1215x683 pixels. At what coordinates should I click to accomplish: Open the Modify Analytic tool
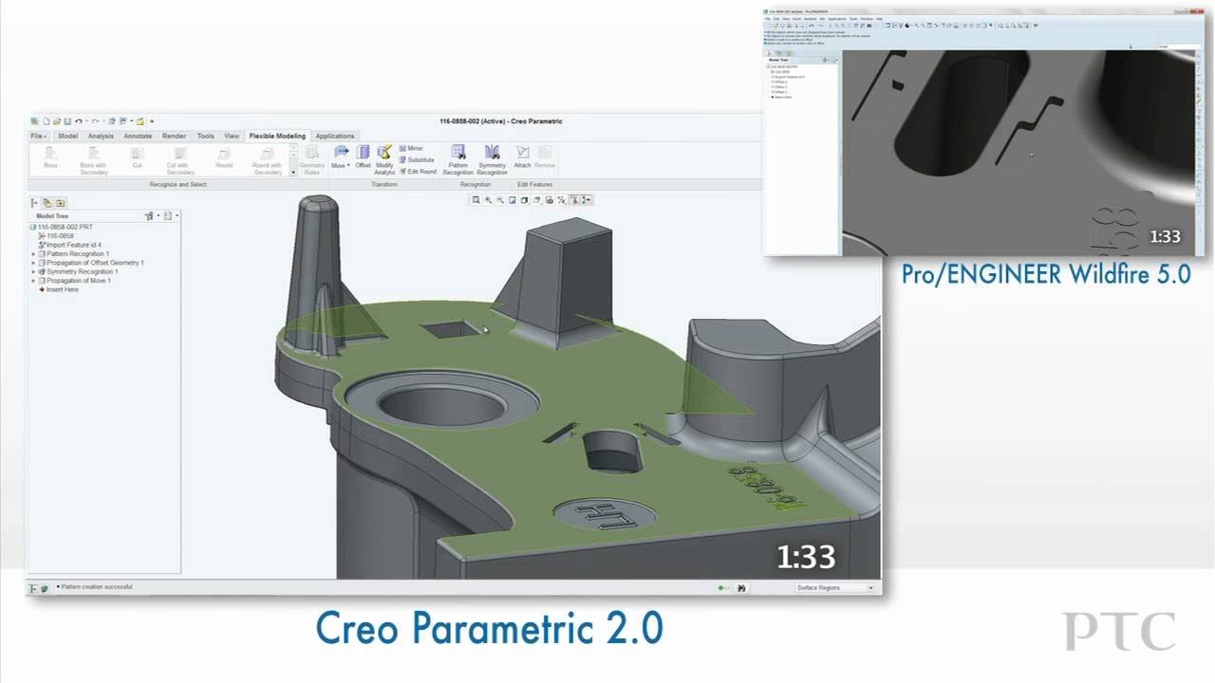[384, 159]
